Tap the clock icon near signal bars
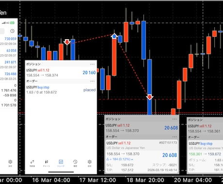The height and width of the screenshot is (184, 223). (x=12, y=31)
